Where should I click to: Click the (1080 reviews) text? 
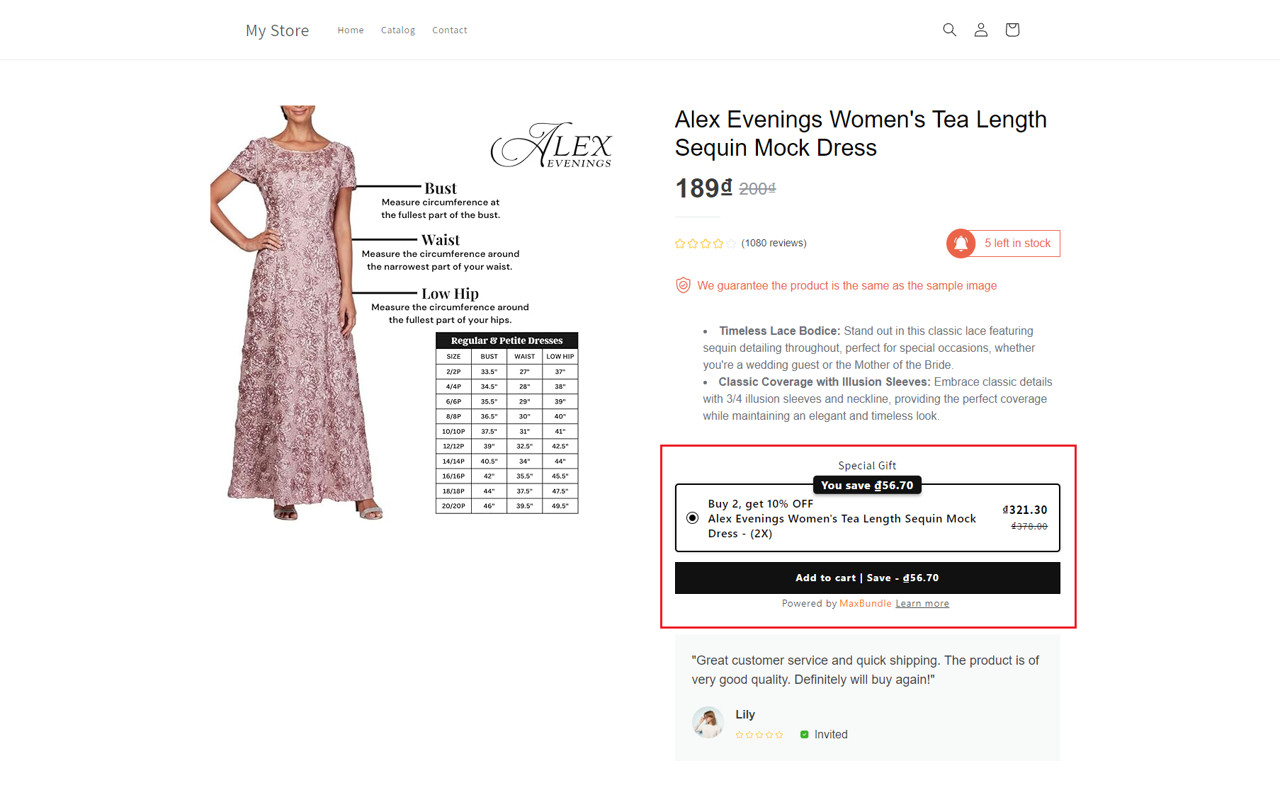[x=774, y=244]
